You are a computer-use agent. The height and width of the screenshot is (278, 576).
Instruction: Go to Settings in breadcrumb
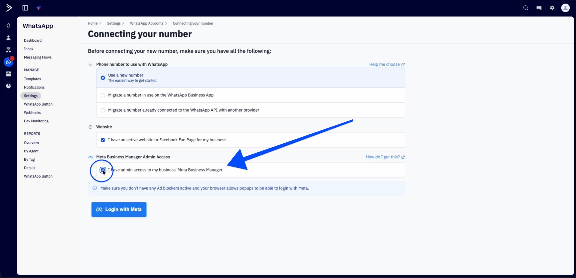click(x=114, y=23)
